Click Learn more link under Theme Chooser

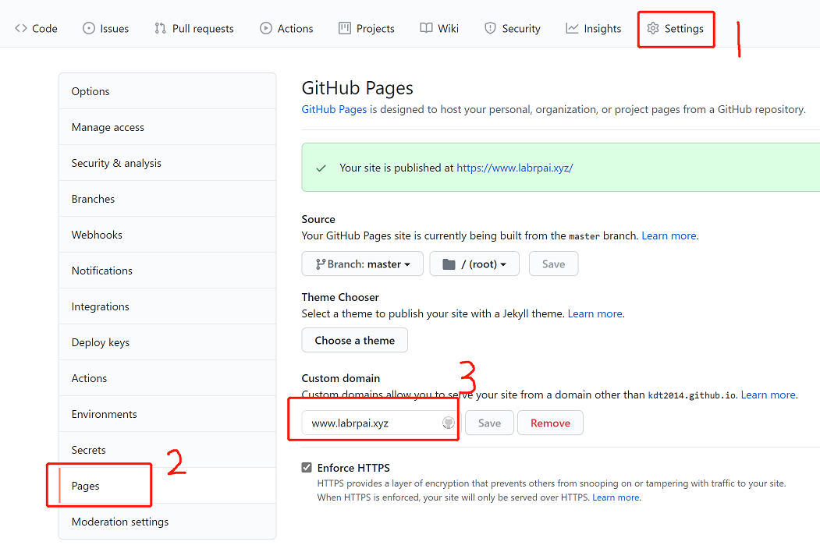pos(595,313)
